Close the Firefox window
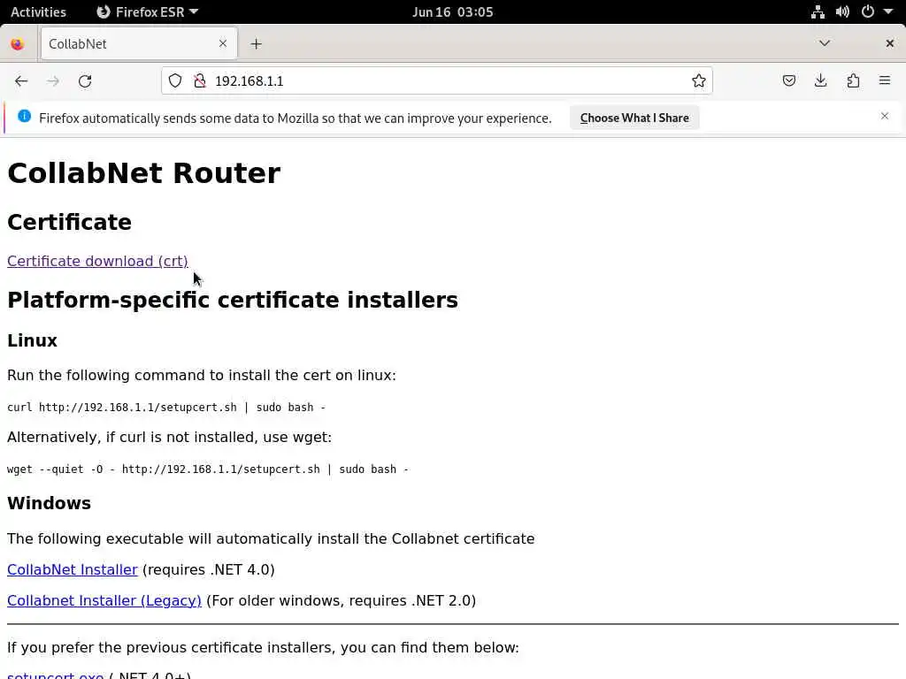Viewport: 906px width, 679px height. [890, 43]
